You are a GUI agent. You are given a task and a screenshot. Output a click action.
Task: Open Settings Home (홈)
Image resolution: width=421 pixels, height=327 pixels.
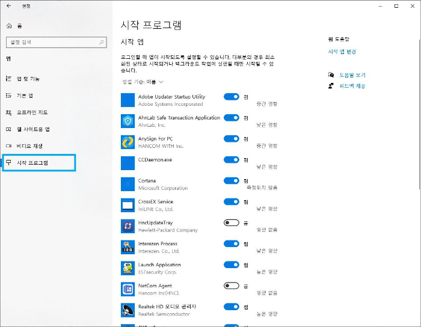tap(14, 26)
